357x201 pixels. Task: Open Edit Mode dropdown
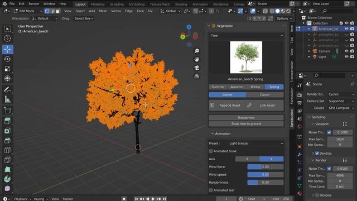tap(28, 11)
